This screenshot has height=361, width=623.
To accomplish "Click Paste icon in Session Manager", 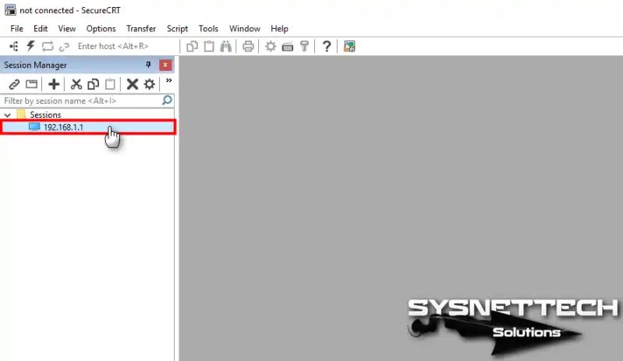I will point(110,84).
